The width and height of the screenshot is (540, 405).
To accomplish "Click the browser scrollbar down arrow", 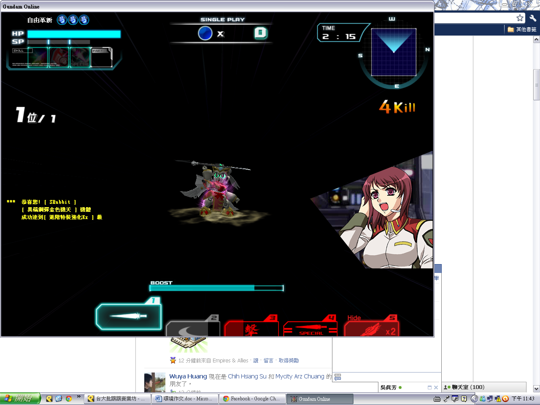I will coord(537,389).
